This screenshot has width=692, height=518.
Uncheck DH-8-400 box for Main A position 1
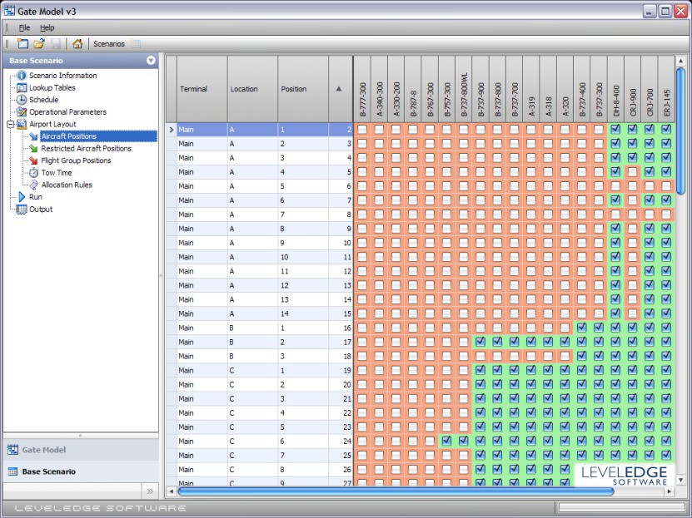[615, 130]
